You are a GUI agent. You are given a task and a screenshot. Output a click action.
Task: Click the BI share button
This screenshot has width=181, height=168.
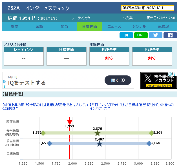pyautogui.click(x=126, y=35)
